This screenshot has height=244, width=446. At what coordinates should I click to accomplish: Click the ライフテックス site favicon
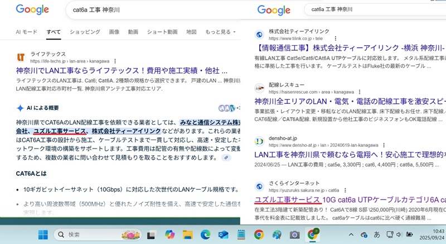point(21,57)
